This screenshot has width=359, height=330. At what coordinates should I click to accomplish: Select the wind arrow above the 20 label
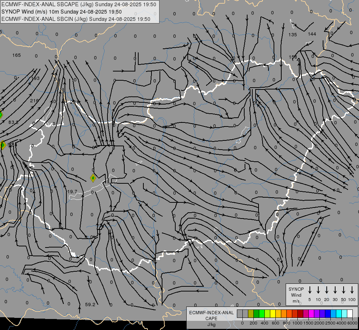click(327, 290)
